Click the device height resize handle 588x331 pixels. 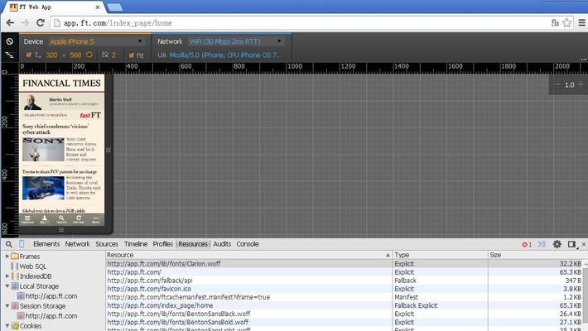tap(61, 230)
